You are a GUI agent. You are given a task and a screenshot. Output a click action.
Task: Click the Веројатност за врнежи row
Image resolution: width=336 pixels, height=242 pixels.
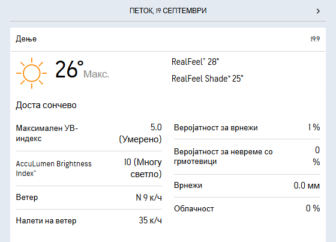[x=247, y=128]
